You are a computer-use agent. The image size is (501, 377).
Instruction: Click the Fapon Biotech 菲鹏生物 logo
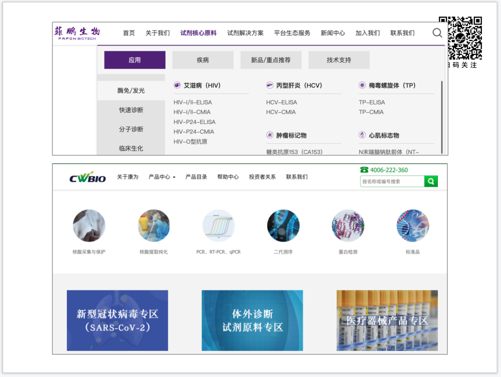click(77, 33)
